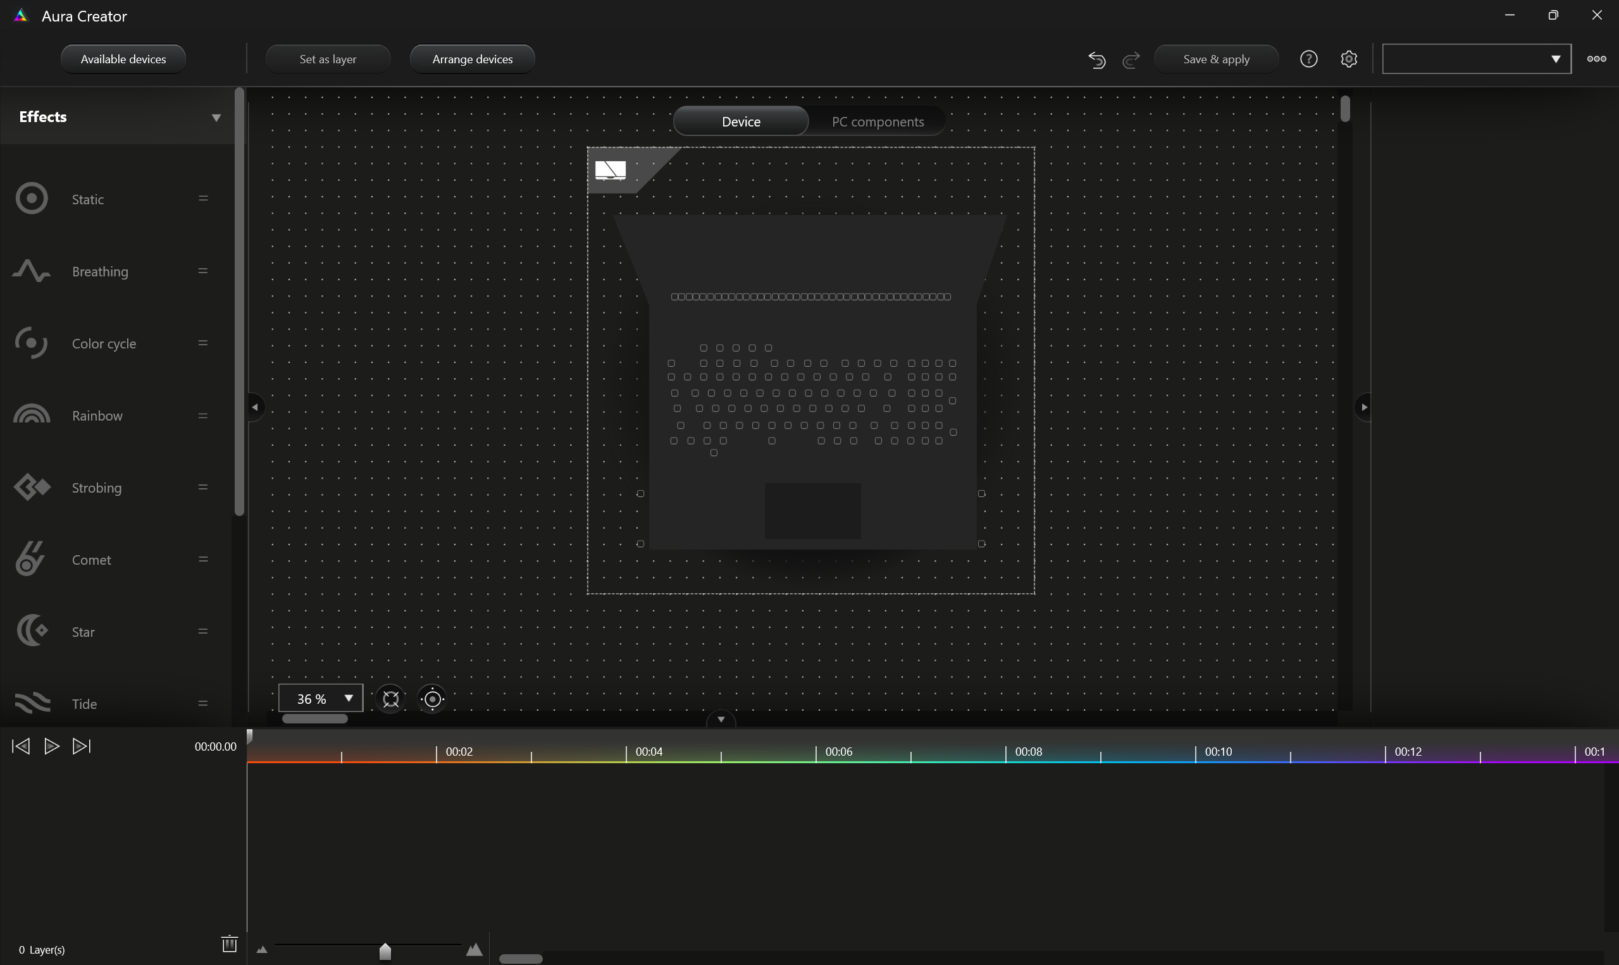Click the drag handle for Color cycle
1619x965 pixels.
pyautogui.click(x=203, y=343)
